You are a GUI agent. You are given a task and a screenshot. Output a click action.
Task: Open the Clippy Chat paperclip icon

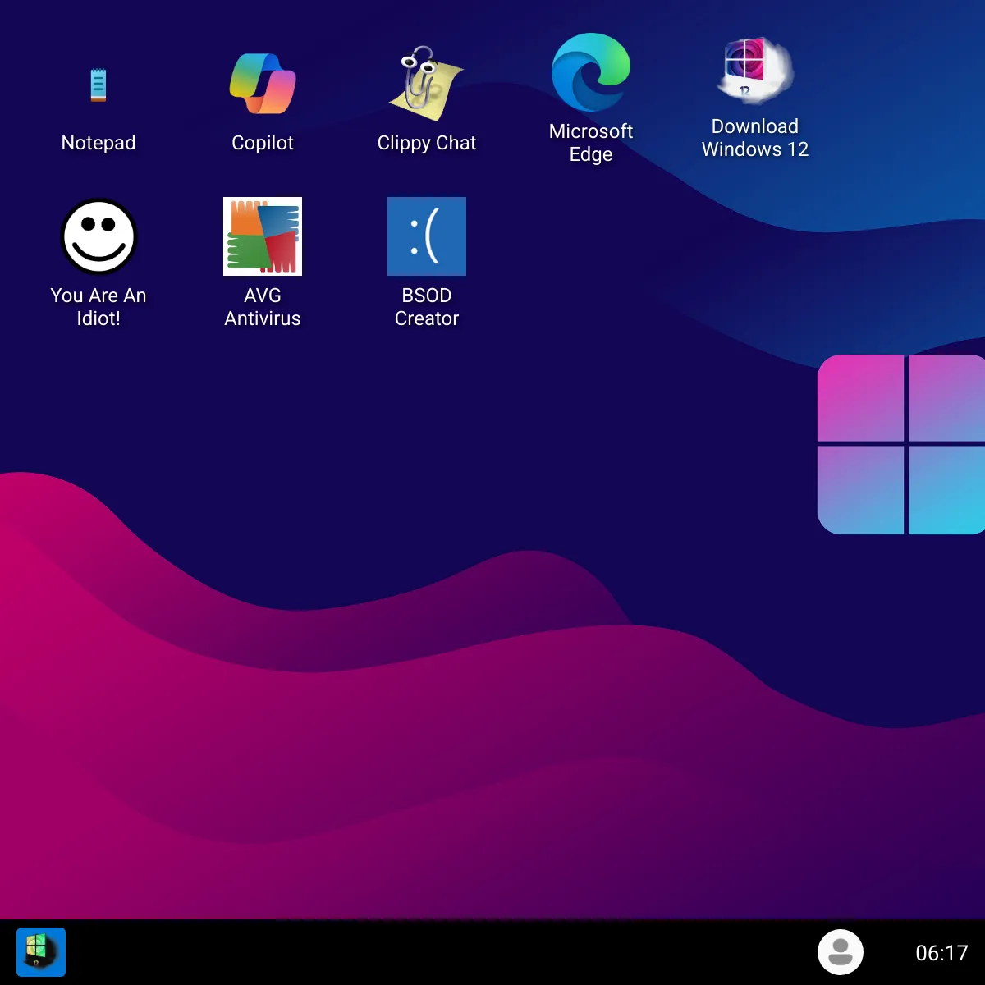[426, 84]
